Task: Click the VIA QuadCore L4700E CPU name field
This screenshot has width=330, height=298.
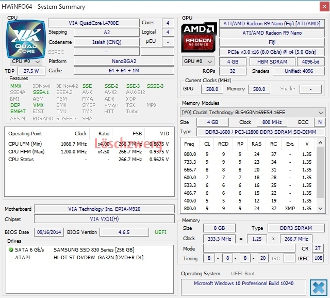Action: (94, 23)
